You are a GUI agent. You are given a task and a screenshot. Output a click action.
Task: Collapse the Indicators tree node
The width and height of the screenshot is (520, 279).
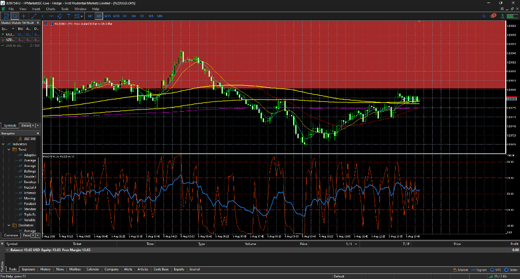(x=4, y=144)
